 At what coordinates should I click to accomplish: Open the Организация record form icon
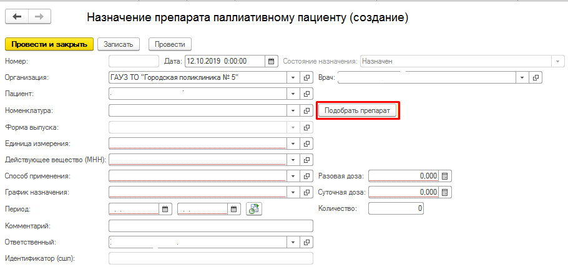click(x=306, y=77)
